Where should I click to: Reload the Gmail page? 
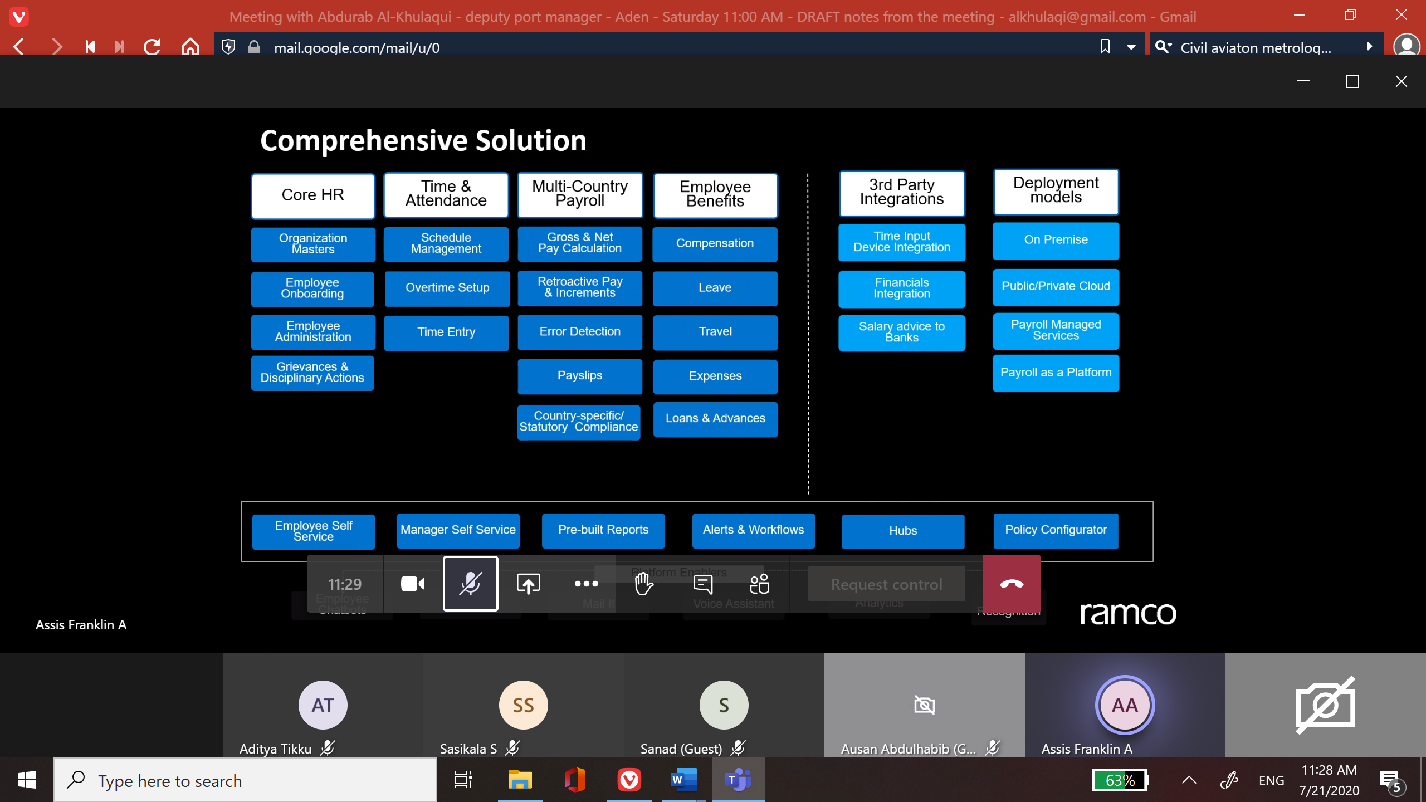pyautogui.click(x=152, y=47)
